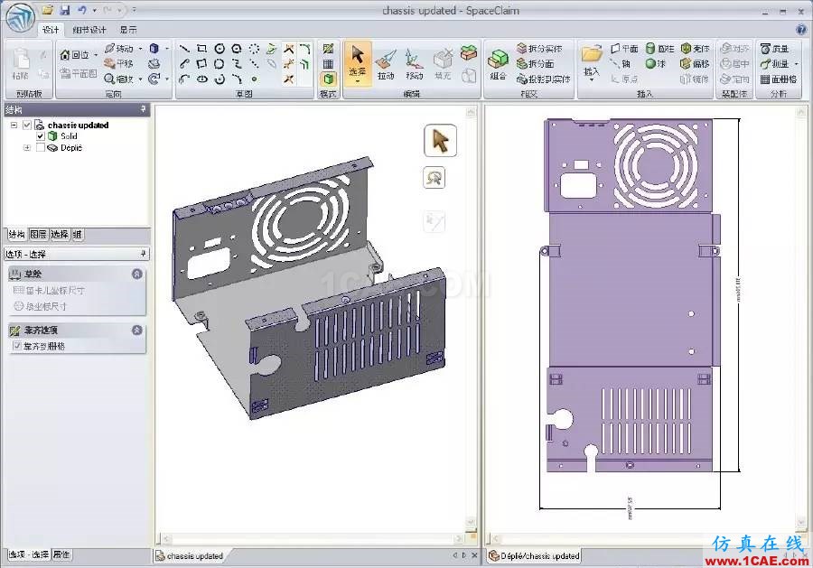
Task: Collapse the chassis updated tree node
Action: tap(14, 126)
